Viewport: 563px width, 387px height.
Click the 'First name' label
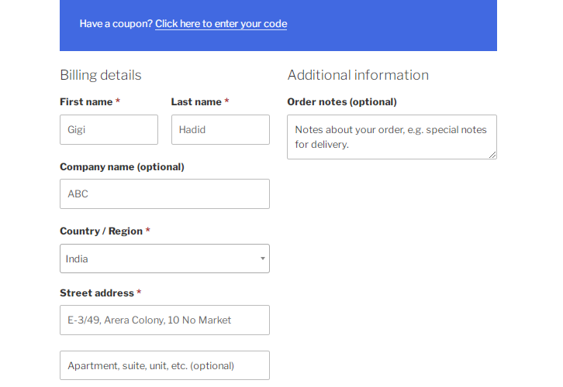tap(86, 102)
